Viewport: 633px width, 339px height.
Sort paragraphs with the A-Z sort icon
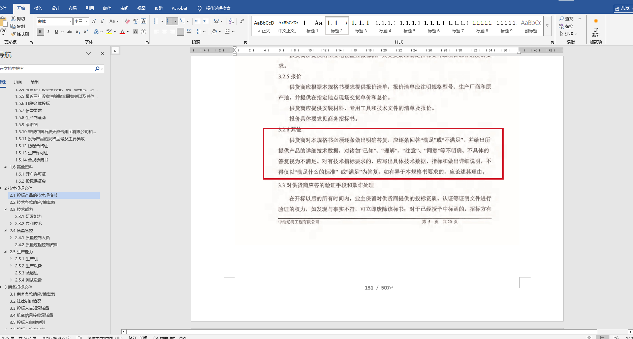tap(231, 21)
